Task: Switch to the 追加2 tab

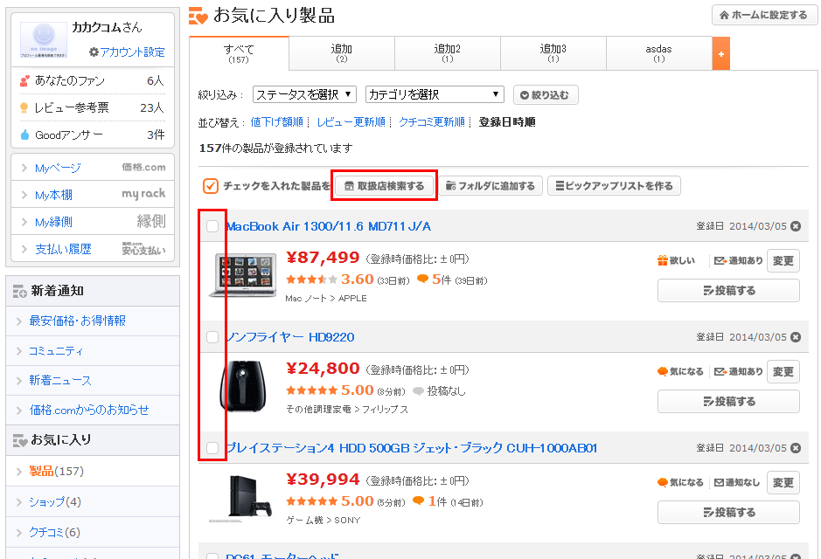Action: point(448,53)
